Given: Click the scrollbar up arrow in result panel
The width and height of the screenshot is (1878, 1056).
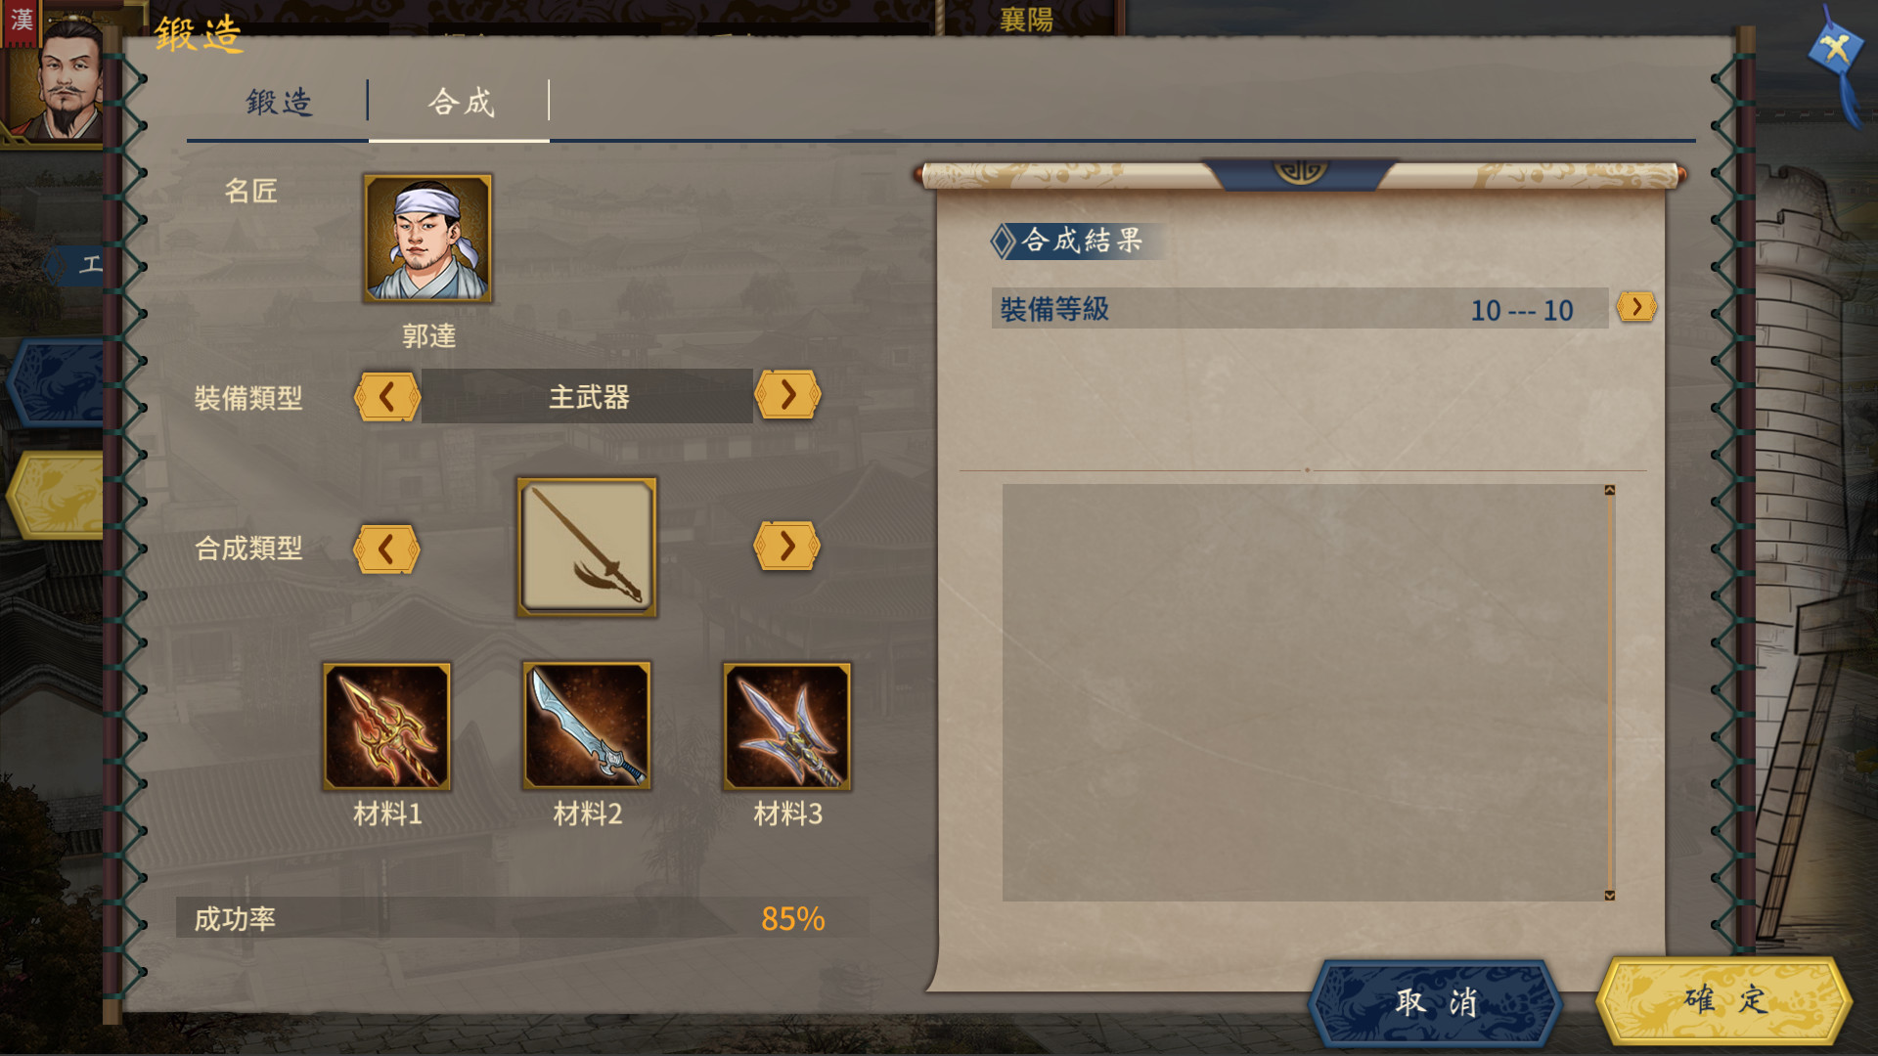Looking at the screenshot, I should click(1610, 490).
